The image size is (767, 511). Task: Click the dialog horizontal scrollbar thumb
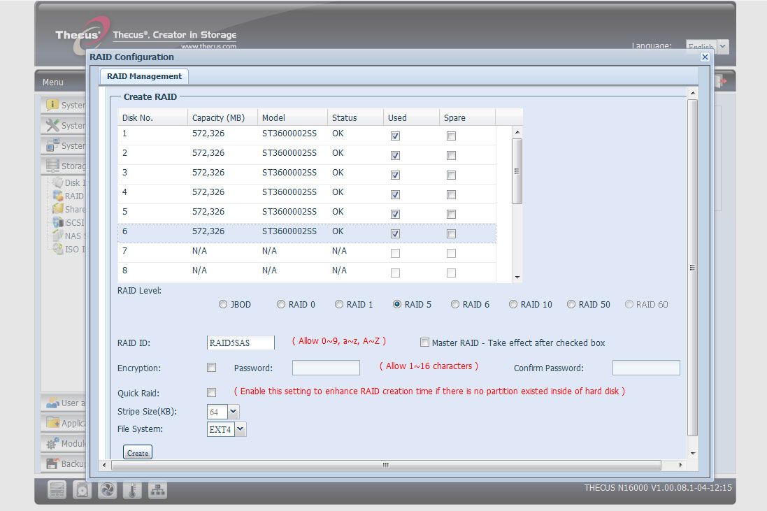(x=386, y=465)
